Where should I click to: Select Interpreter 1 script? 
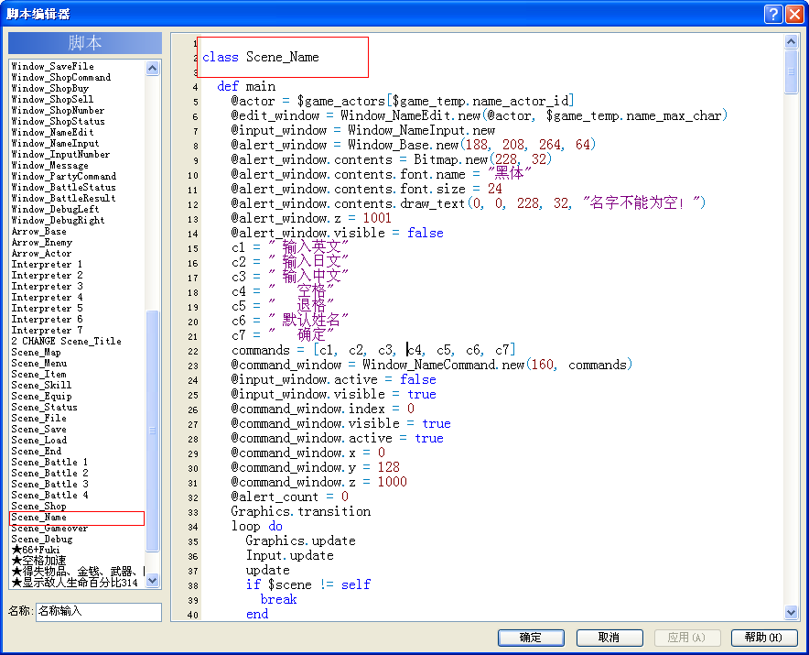coord(47,265)
